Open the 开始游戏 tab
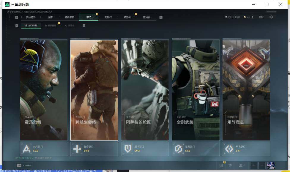 [31, 18]
